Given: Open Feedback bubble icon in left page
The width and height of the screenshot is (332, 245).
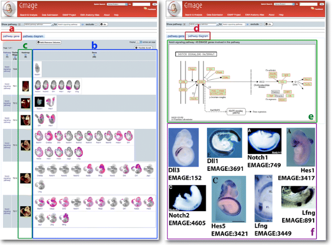Looking at the screenshot, I should coord(145,9).
